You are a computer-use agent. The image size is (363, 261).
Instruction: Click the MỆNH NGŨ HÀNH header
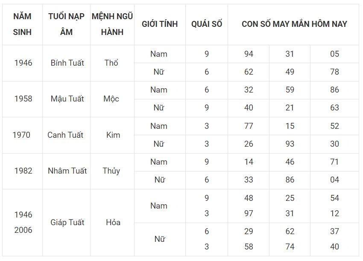pyautogui.click(x=112, y=24)
